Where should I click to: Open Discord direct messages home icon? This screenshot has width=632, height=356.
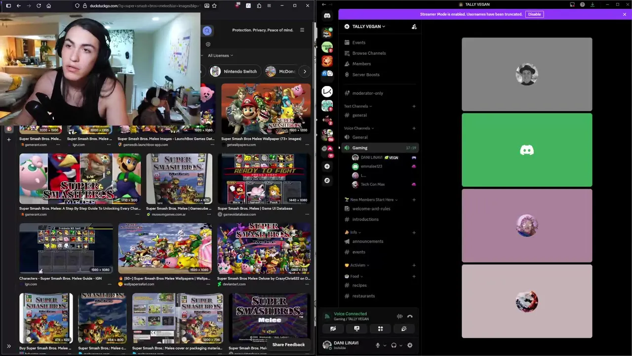(x=327, y=16)
